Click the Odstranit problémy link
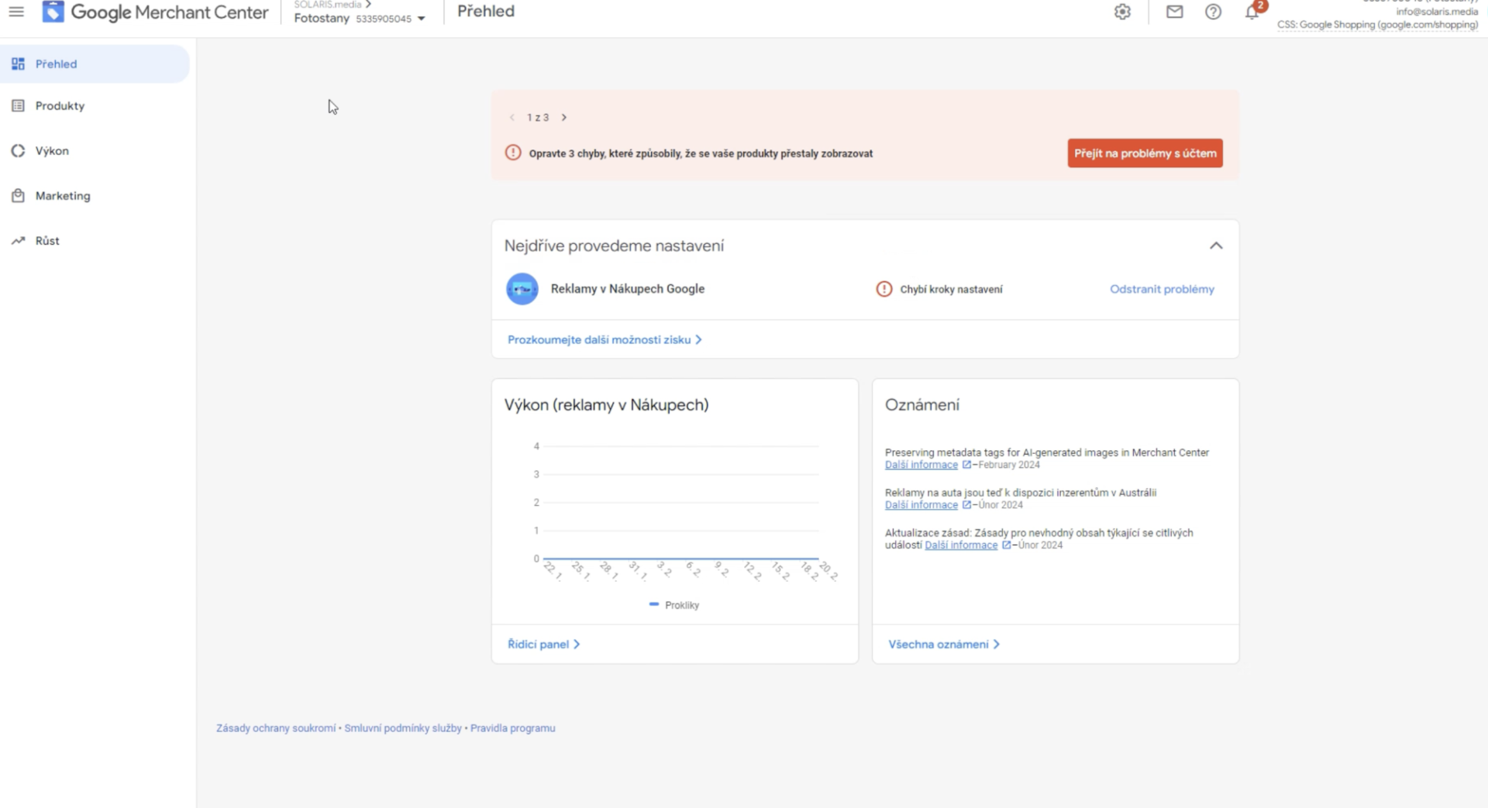This screenshot has width=1488, height=808. coord(1162,289)
